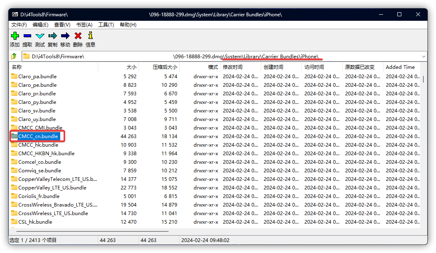
Task: Open the 工具(T) menu
Action: coord(106,25)
